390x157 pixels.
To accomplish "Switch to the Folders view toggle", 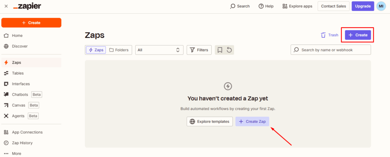I will click(119, 50).
